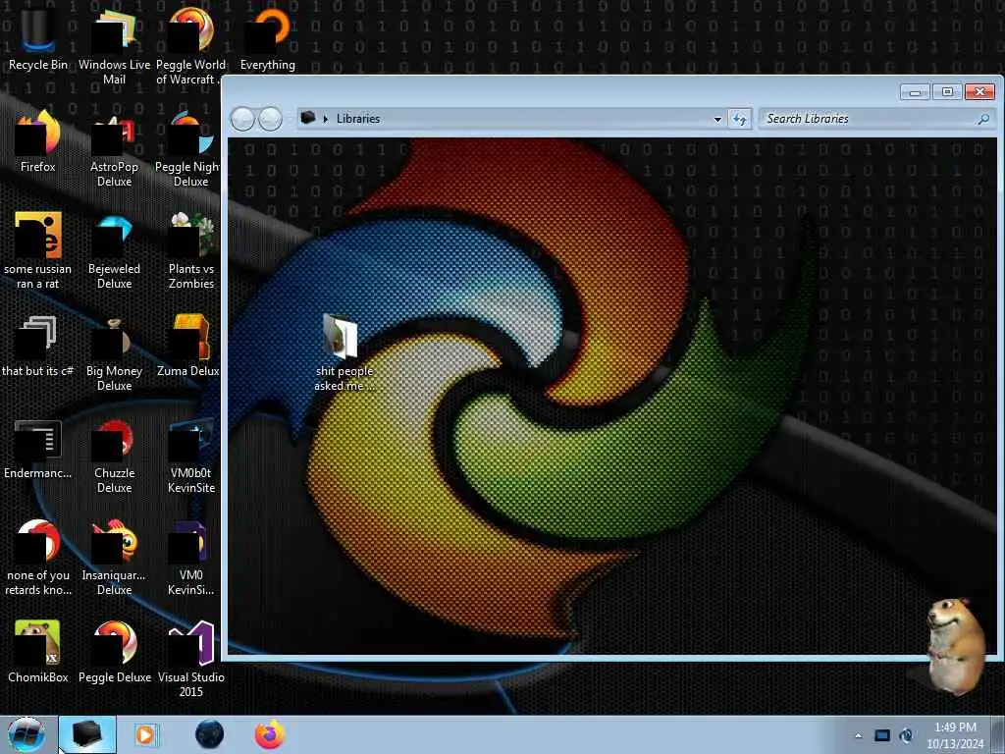Open the Recycle Bin desktop icon
The image size is (1005, 754).
[x=38, y=39]
